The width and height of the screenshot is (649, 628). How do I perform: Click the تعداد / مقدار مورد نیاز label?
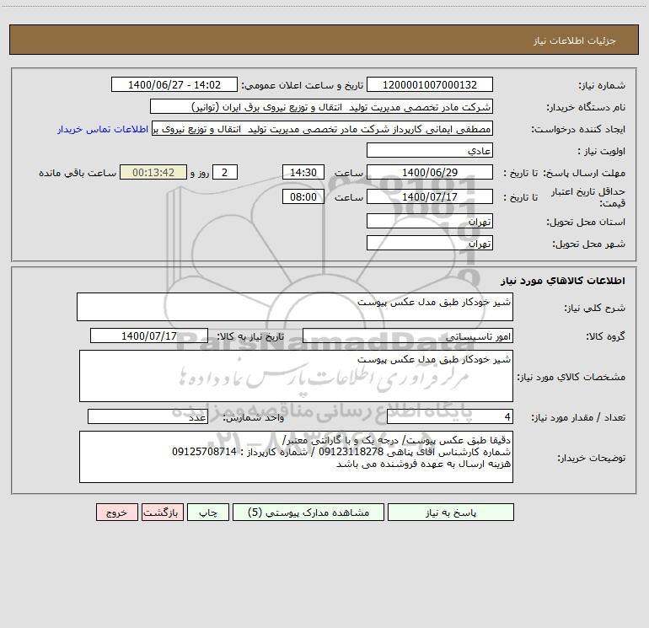coord(578,417)
